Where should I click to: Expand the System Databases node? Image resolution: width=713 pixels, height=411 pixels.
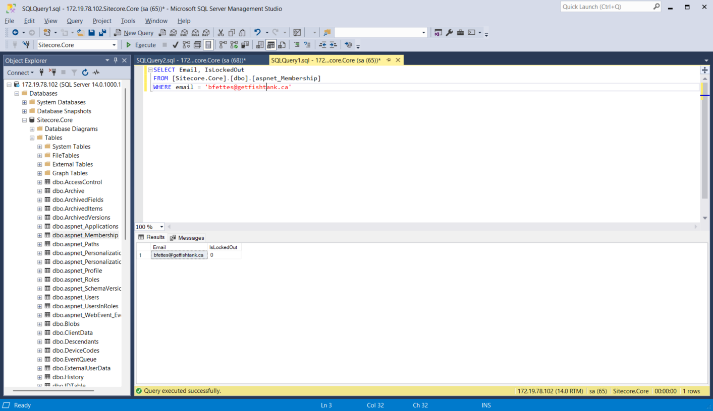24,102
